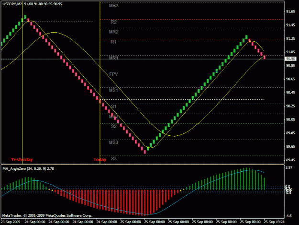This screenshot has width=299, height=225.
Task: Click the 89.45 price scale value
Action: (290, 160)
